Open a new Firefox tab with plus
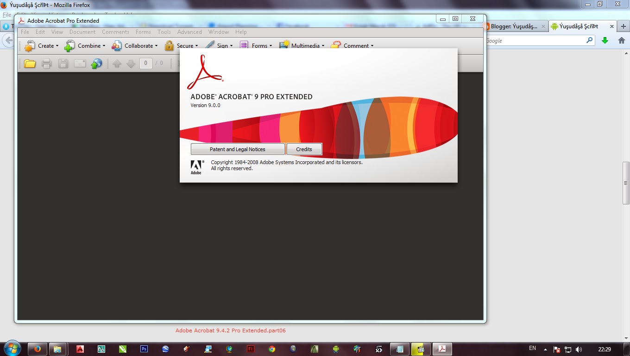630x356 pixels. click(x=624, y=26)
